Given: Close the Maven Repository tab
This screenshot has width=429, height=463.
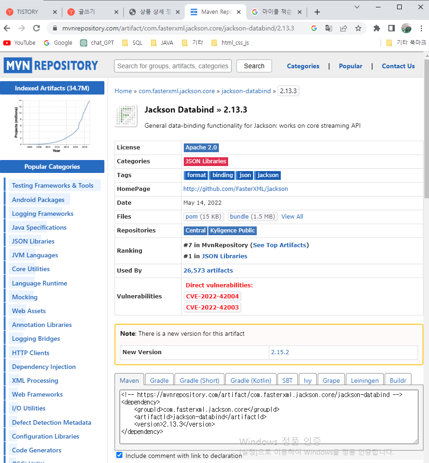Looking at the screenshot, I should point(239,12).
